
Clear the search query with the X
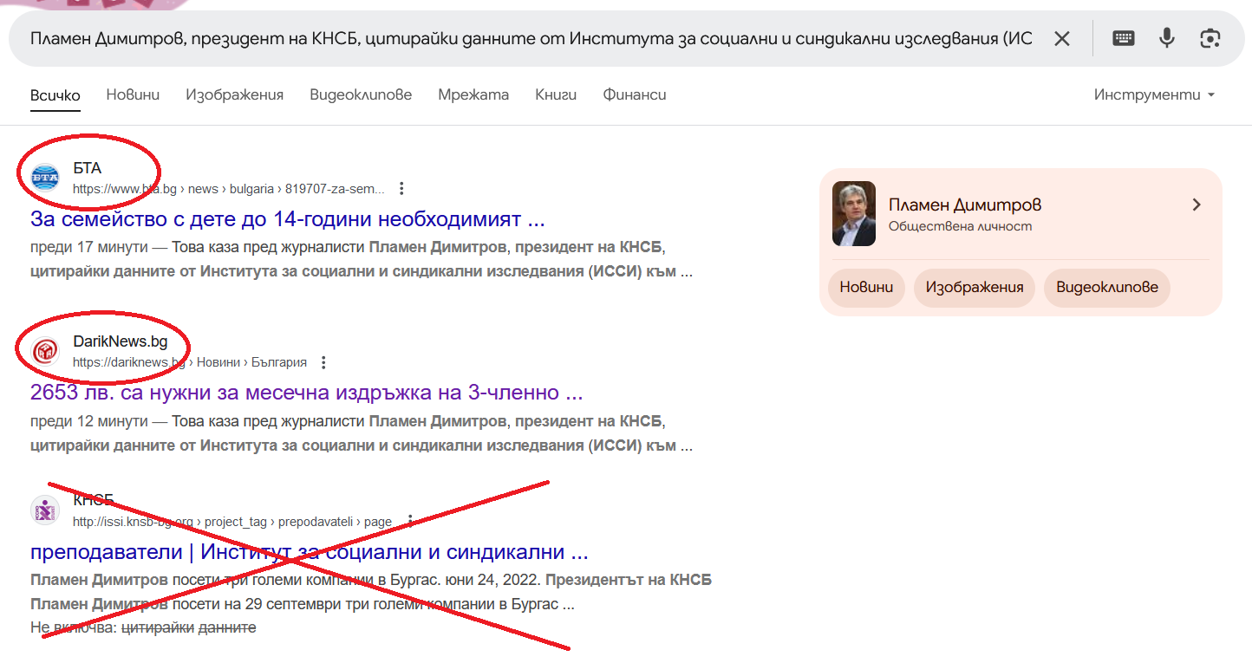(1061, 37)
